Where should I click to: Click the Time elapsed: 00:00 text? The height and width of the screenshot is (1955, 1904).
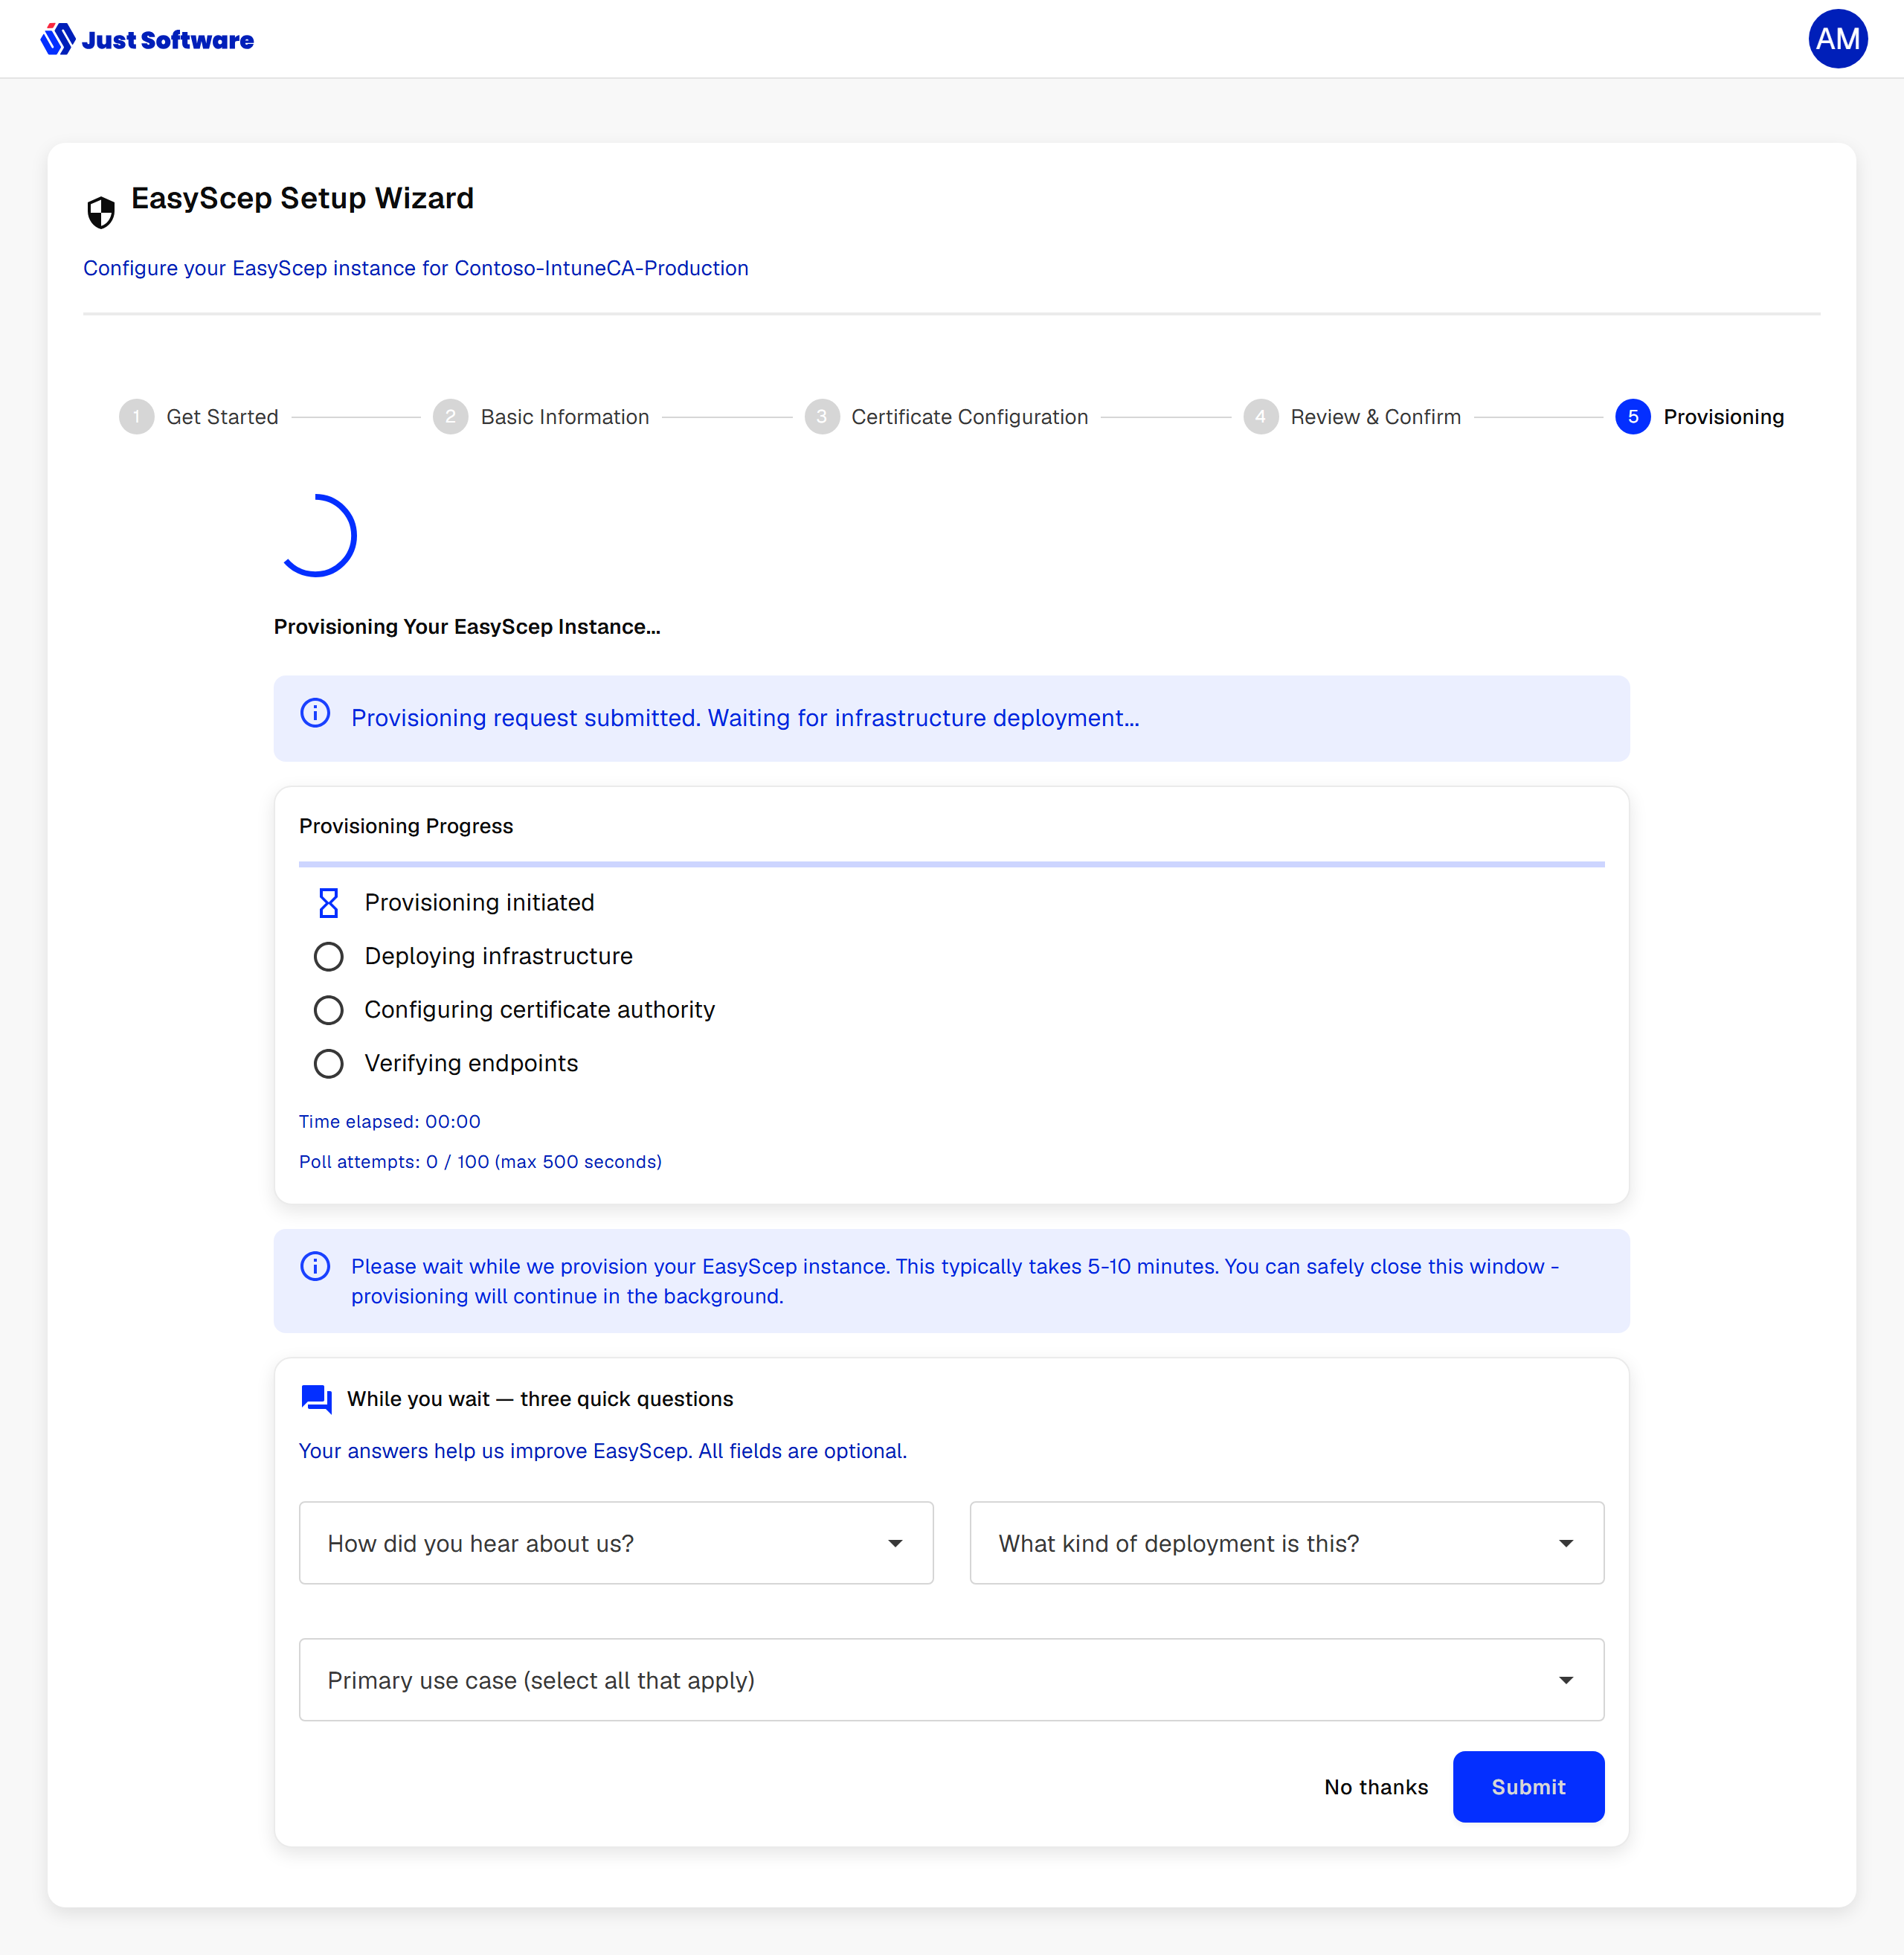pos(389,1121)
